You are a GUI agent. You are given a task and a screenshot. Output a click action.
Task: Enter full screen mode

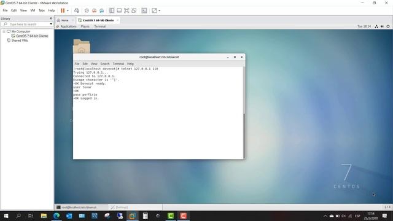click(126, 10)
